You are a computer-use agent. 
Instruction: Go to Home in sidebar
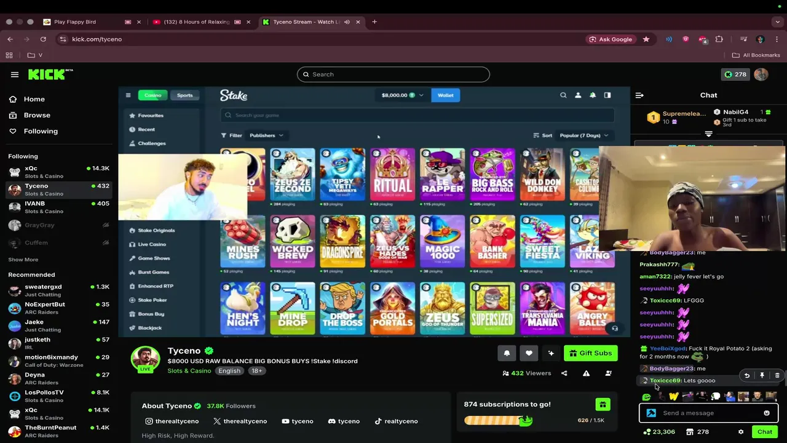pos(27,99)
